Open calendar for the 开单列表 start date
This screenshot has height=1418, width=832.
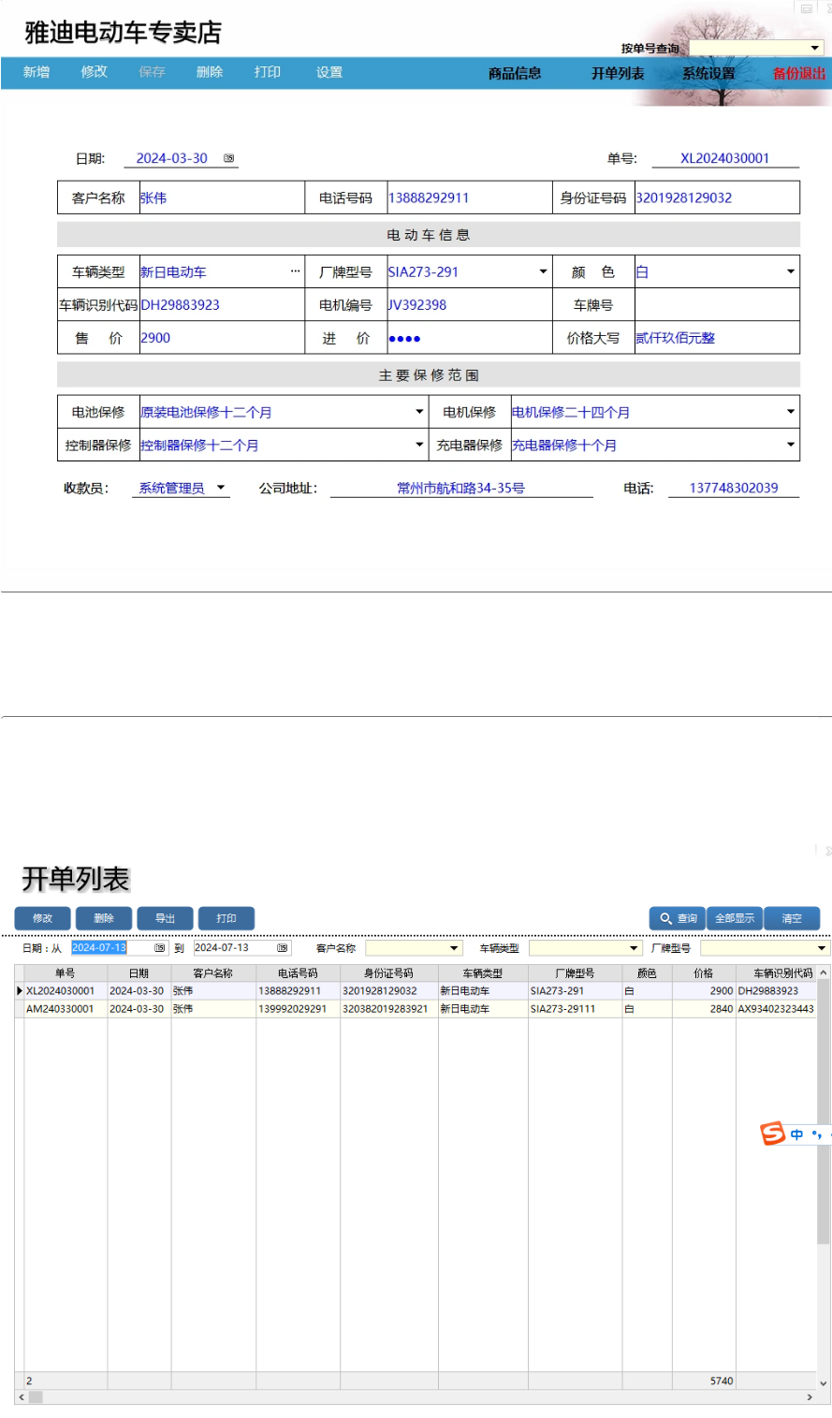point(159,948)
